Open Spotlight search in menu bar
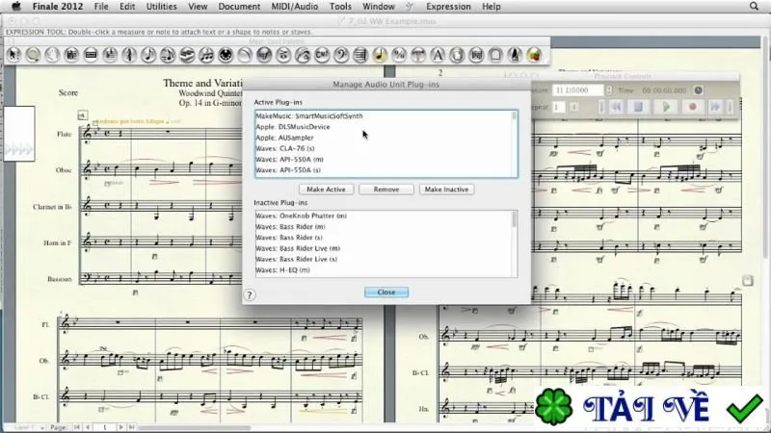Viewport: 771px width, 433px height. pyautogui.click(x=754, y=7)
